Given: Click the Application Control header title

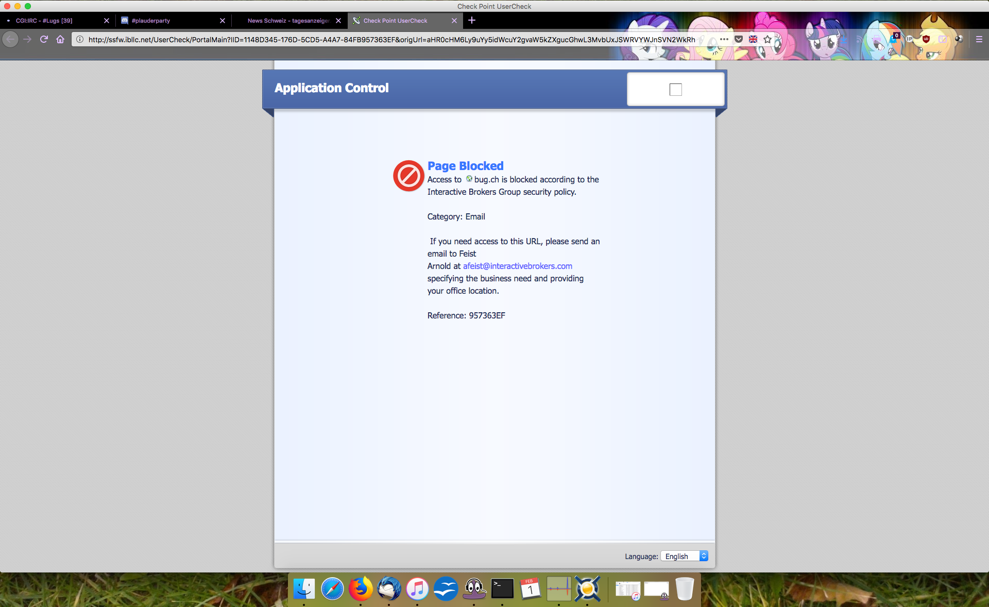Looking at the screenshot, I should pyautogui.click(x=332, y=88).
